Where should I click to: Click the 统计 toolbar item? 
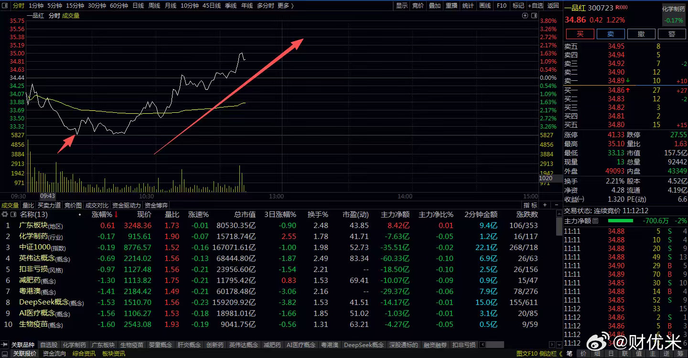click(468, 6)
